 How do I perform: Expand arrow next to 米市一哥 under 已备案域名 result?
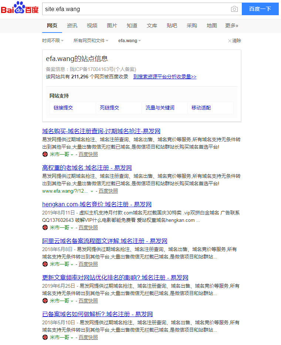pos(72,338)
